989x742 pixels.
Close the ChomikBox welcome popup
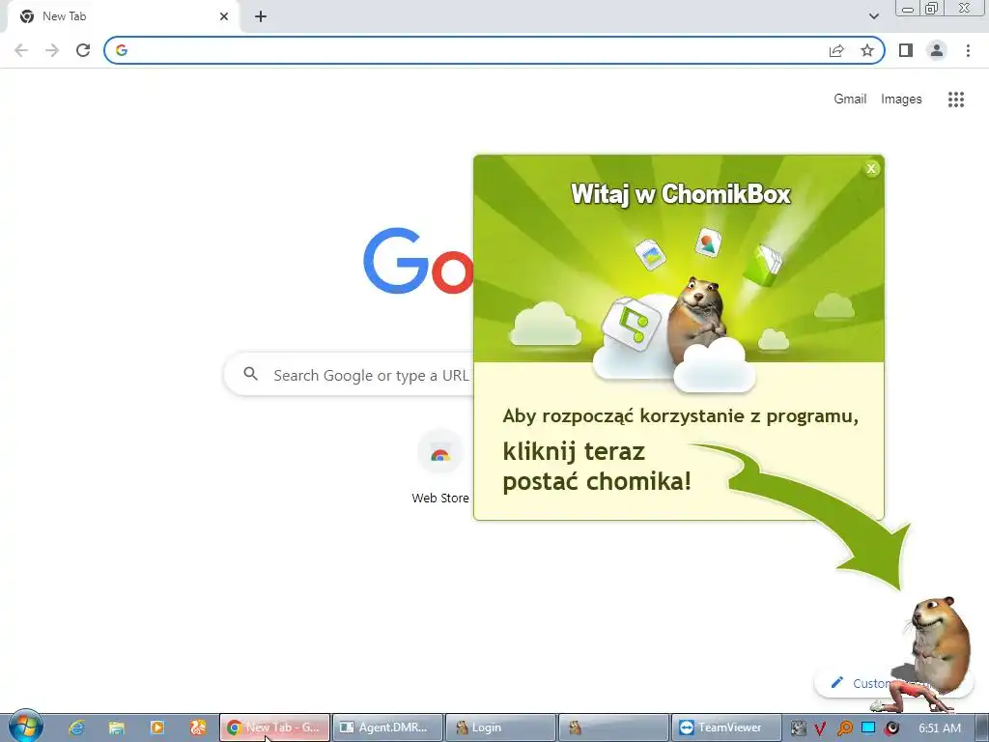871,168
